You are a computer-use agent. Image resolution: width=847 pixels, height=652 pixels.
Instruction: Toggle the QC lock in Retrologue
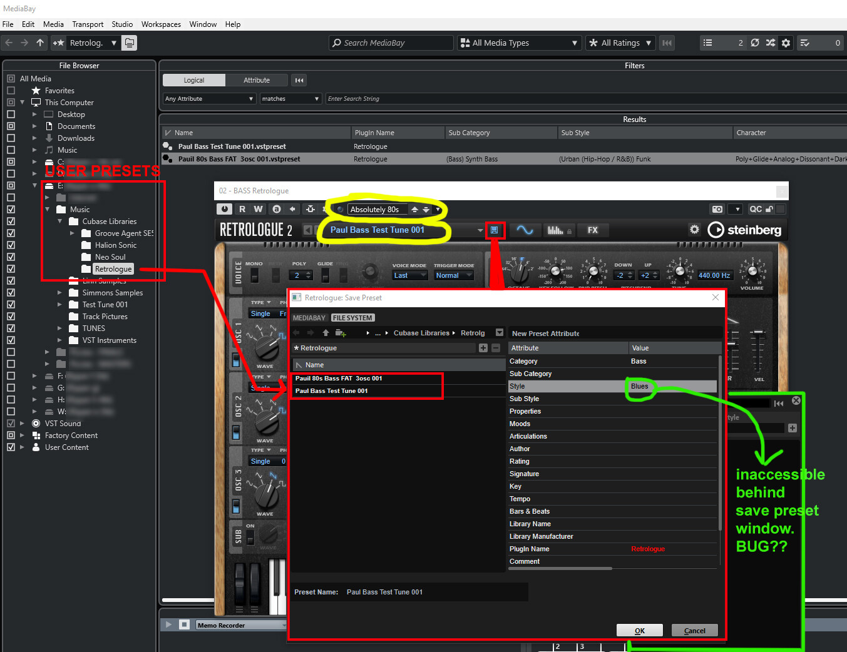tap(771, 209)
